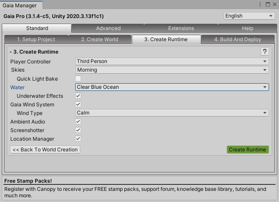Image resolution: width=279 pixels, height=202 pixels.
Task: Toggle the Ambient Audio checkbox
Action: pyautogui.click(x=78, y=121)
